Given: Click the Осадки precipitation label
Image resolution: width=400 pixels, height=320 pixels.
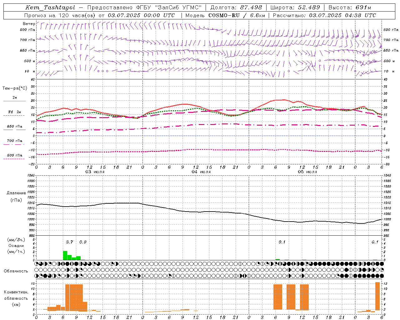Looking at the screenshot, I should (16, 246).
